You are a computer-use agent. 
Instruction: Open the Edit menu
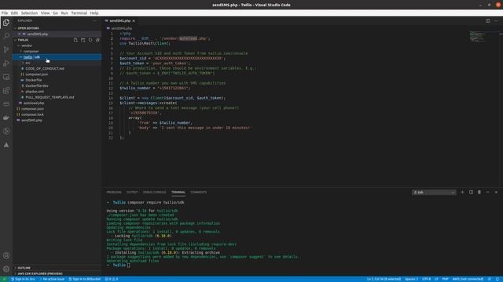pyautogui.click(x=14, y=13)
